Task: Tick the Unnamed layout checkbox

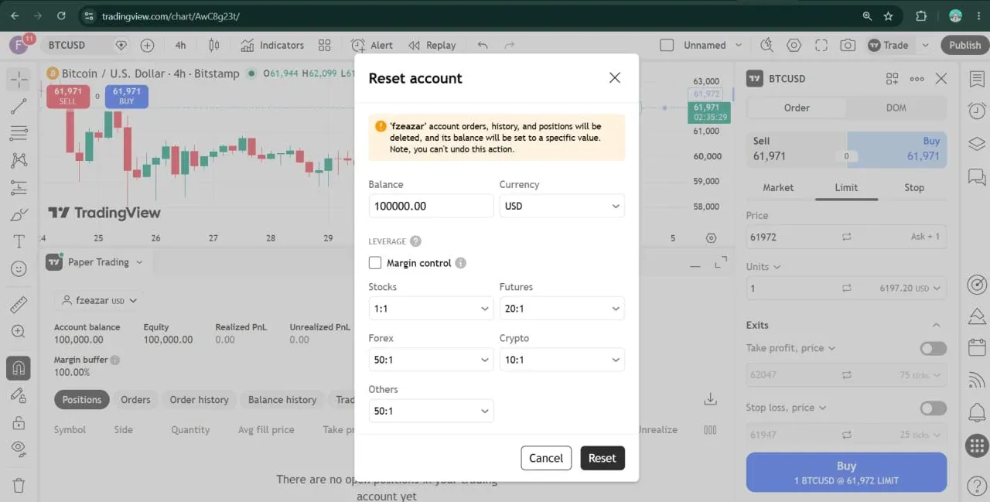Action: pos(667,45)
